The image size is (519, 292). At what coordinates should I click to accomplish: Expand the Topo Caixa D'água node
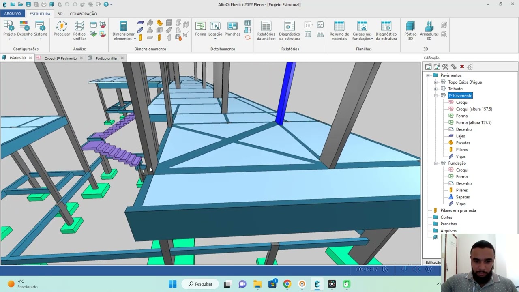click(x=435, y=82)
